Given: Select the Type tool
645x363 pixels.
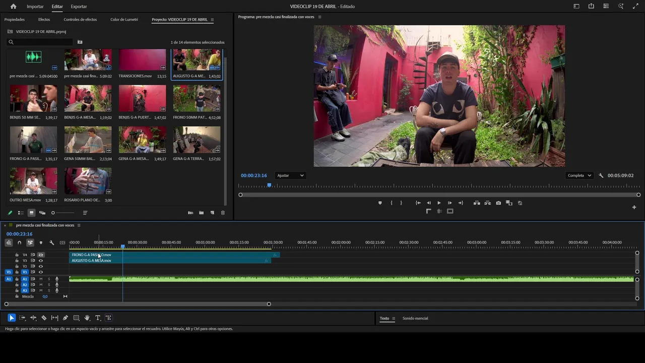Looking at the screenshot, I should pyautogui.click(x=98, y=318).
